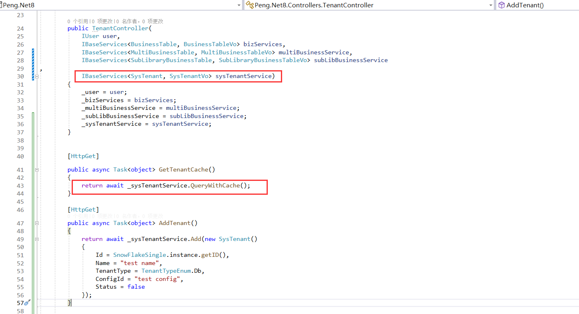The width and height of the screenshot is (579, 314).
Task: Collapse the object initializer region at line 49
Action: click(37, 239)
